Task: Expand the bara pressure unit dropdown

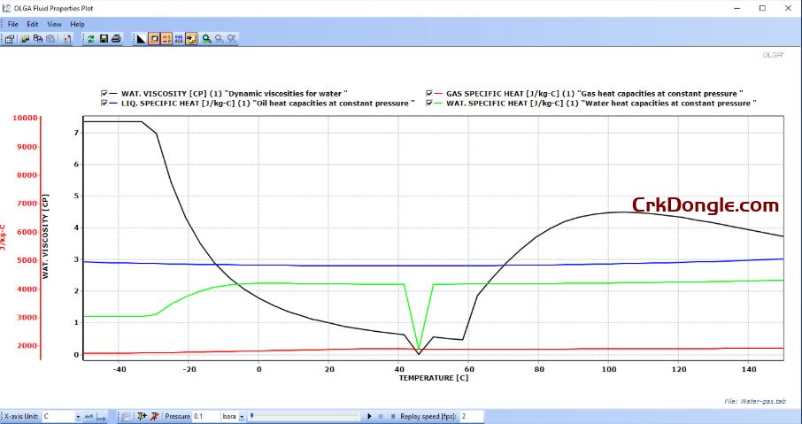Action: click(x=242, y=416)
